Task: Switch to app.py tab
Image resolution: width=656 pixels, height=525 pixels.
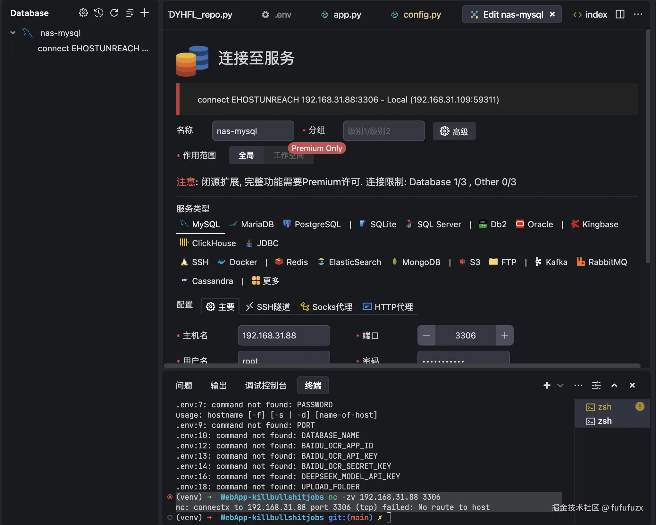Action: coord(341,14)
